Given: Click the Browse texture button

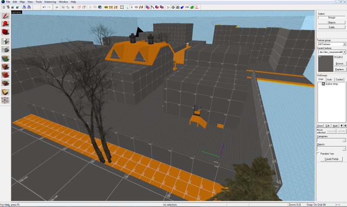Looking at the screenshot, I should point(340,63).
